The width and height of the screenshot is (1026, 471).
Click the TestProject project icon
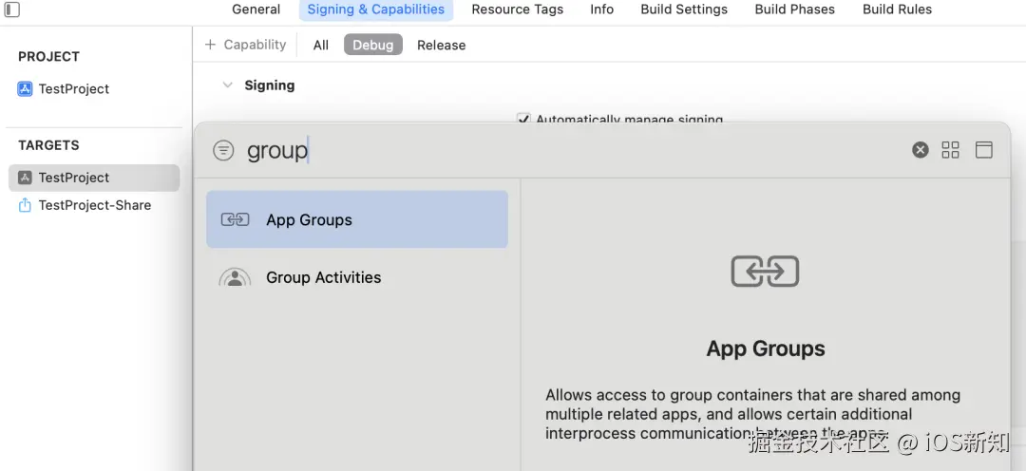pyautogui.click(x=25, y=89)
